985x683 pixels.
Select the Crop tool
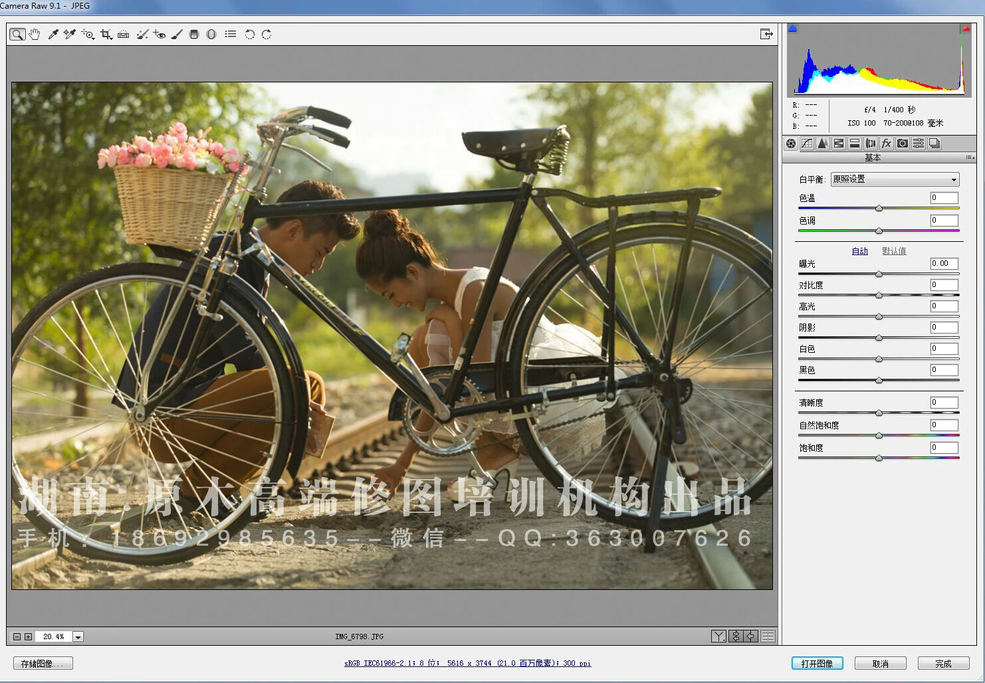tap(106, 35)
